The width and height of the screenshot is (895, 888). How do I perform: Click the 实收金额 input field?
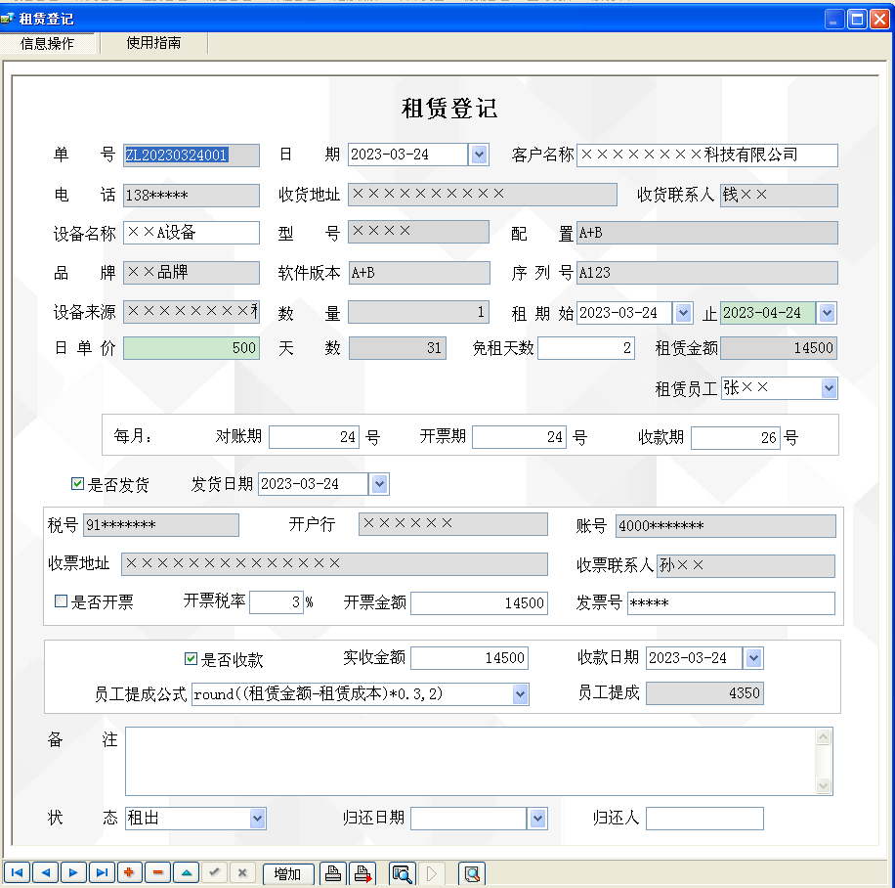469,658
